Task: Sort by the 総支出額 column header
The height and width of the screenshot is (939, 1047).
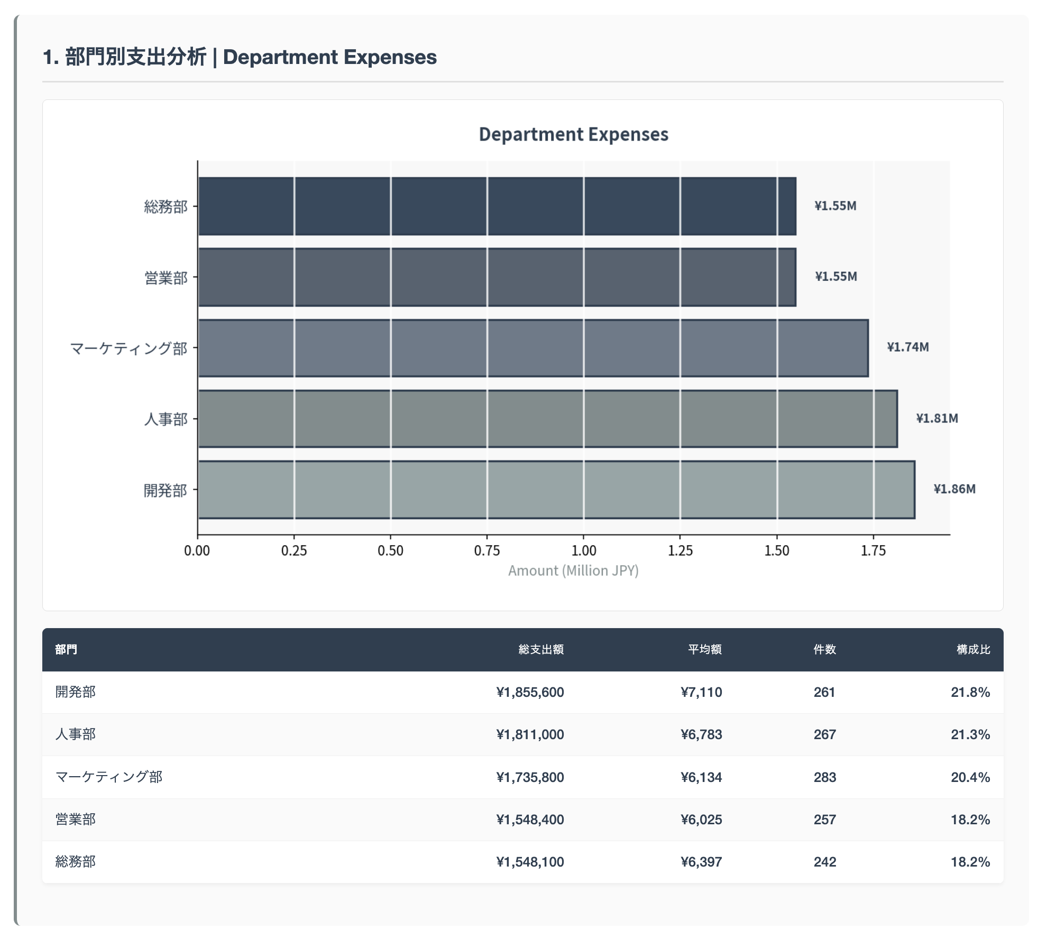Action: click(x=540, y=650)
